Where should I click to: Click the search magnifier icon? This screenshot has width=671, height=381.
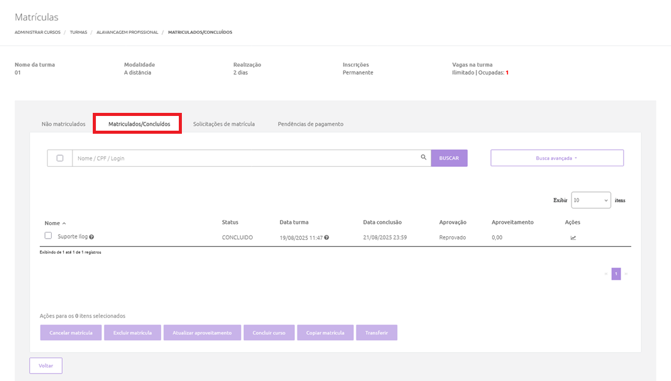point(423,158)
